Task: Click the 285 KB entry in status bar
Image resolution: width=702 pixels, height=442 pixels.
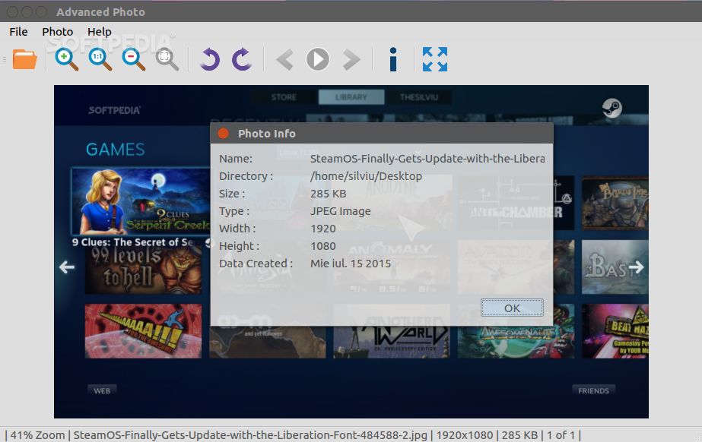Action: 519,435
